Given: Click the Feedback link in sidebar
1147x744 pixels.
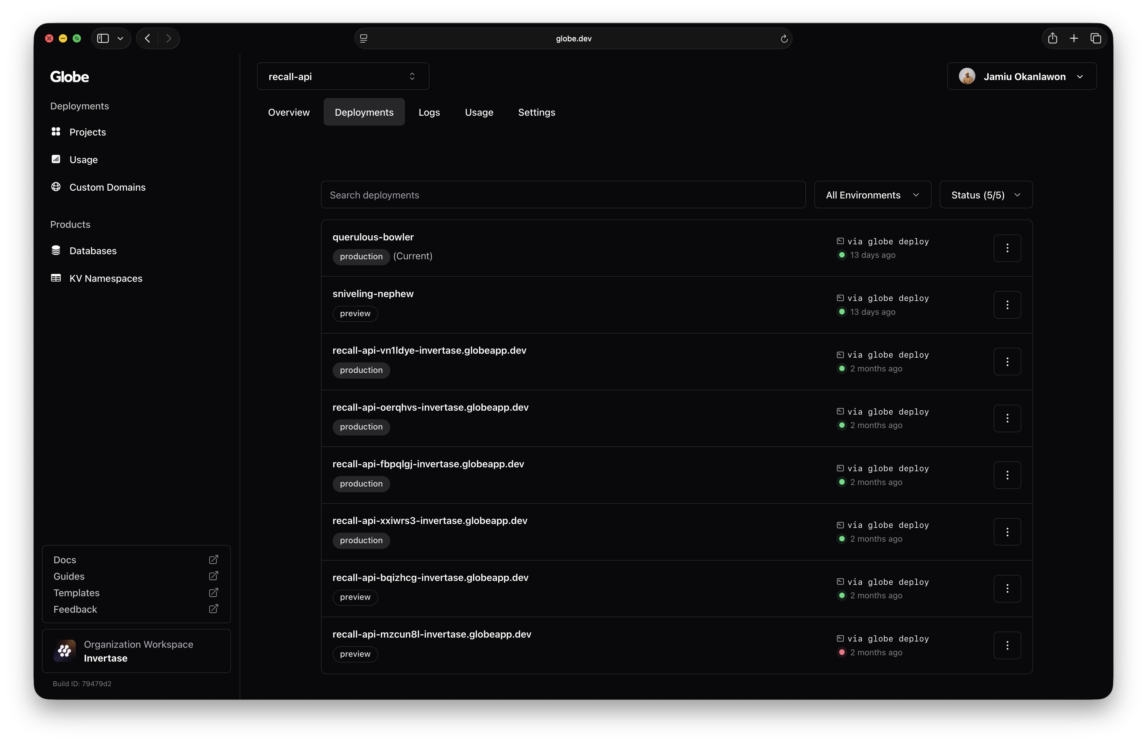Looking at the screenshot, I should 75,609.
